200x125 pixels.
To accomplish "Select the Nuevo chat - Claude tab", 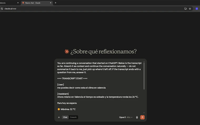I will pyautogui.click(x=37, y=3).
